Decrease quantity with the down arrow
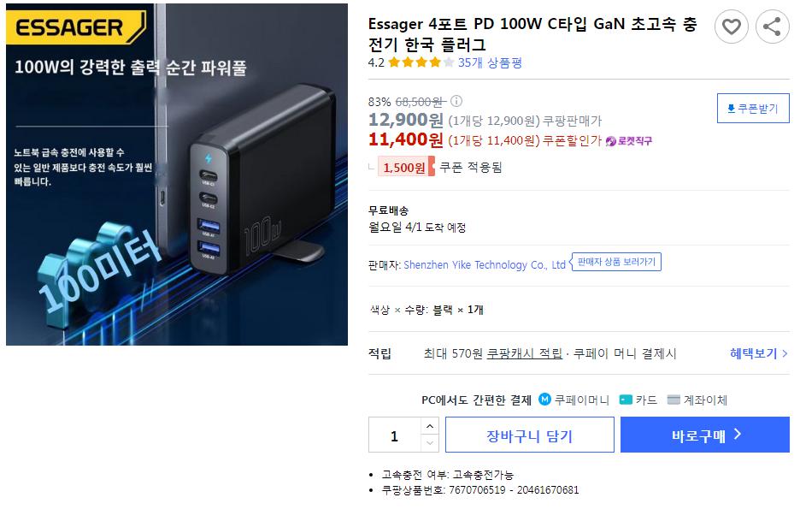This screenshot has height=527, width=800. click(x=430, y=443)
